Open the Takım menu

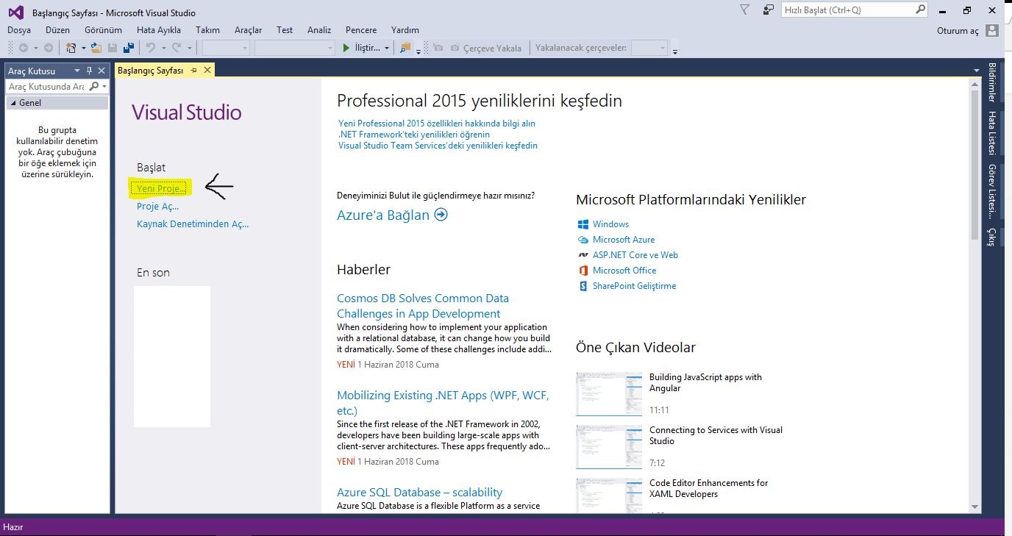pyautogui.click(x=208, y=30)
